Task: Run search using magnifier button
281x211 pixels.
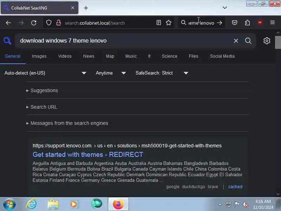Action: (248, 41)
